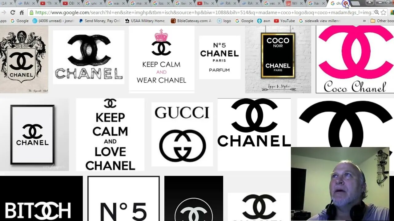394x221 pixels.
Task: Open the BibleGateway.com bookmark
Action: [191, 21]
